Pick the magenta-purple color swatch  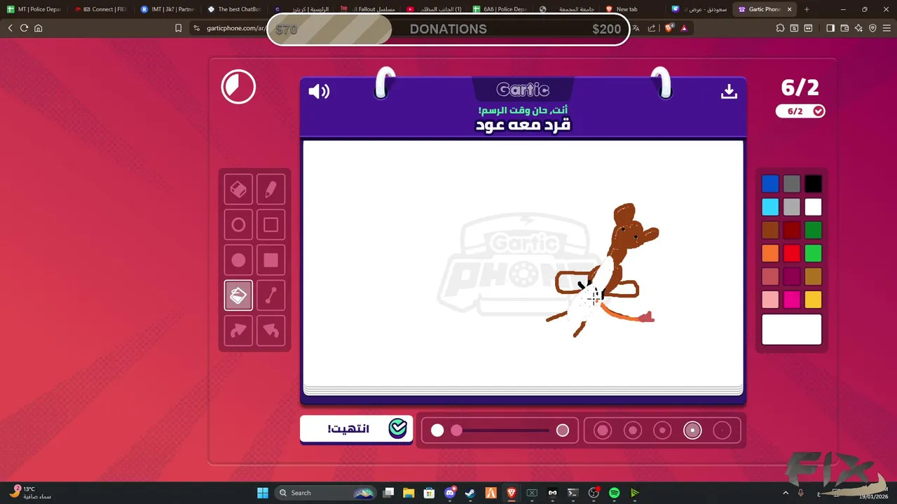791,276
